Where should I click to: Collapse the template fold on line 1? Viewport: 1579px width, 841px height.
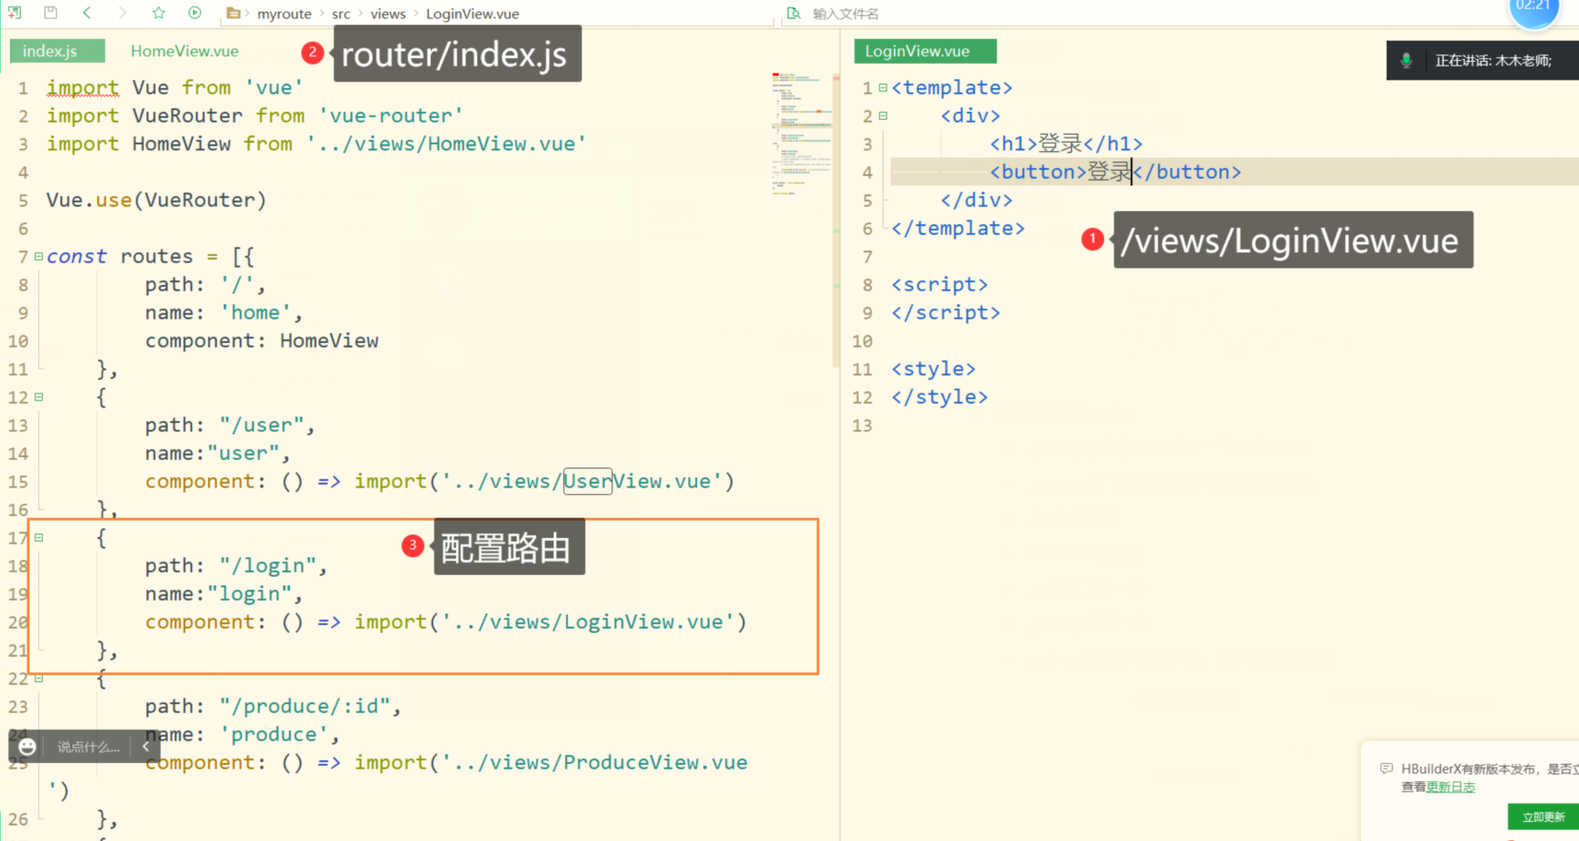pos(883,87)
